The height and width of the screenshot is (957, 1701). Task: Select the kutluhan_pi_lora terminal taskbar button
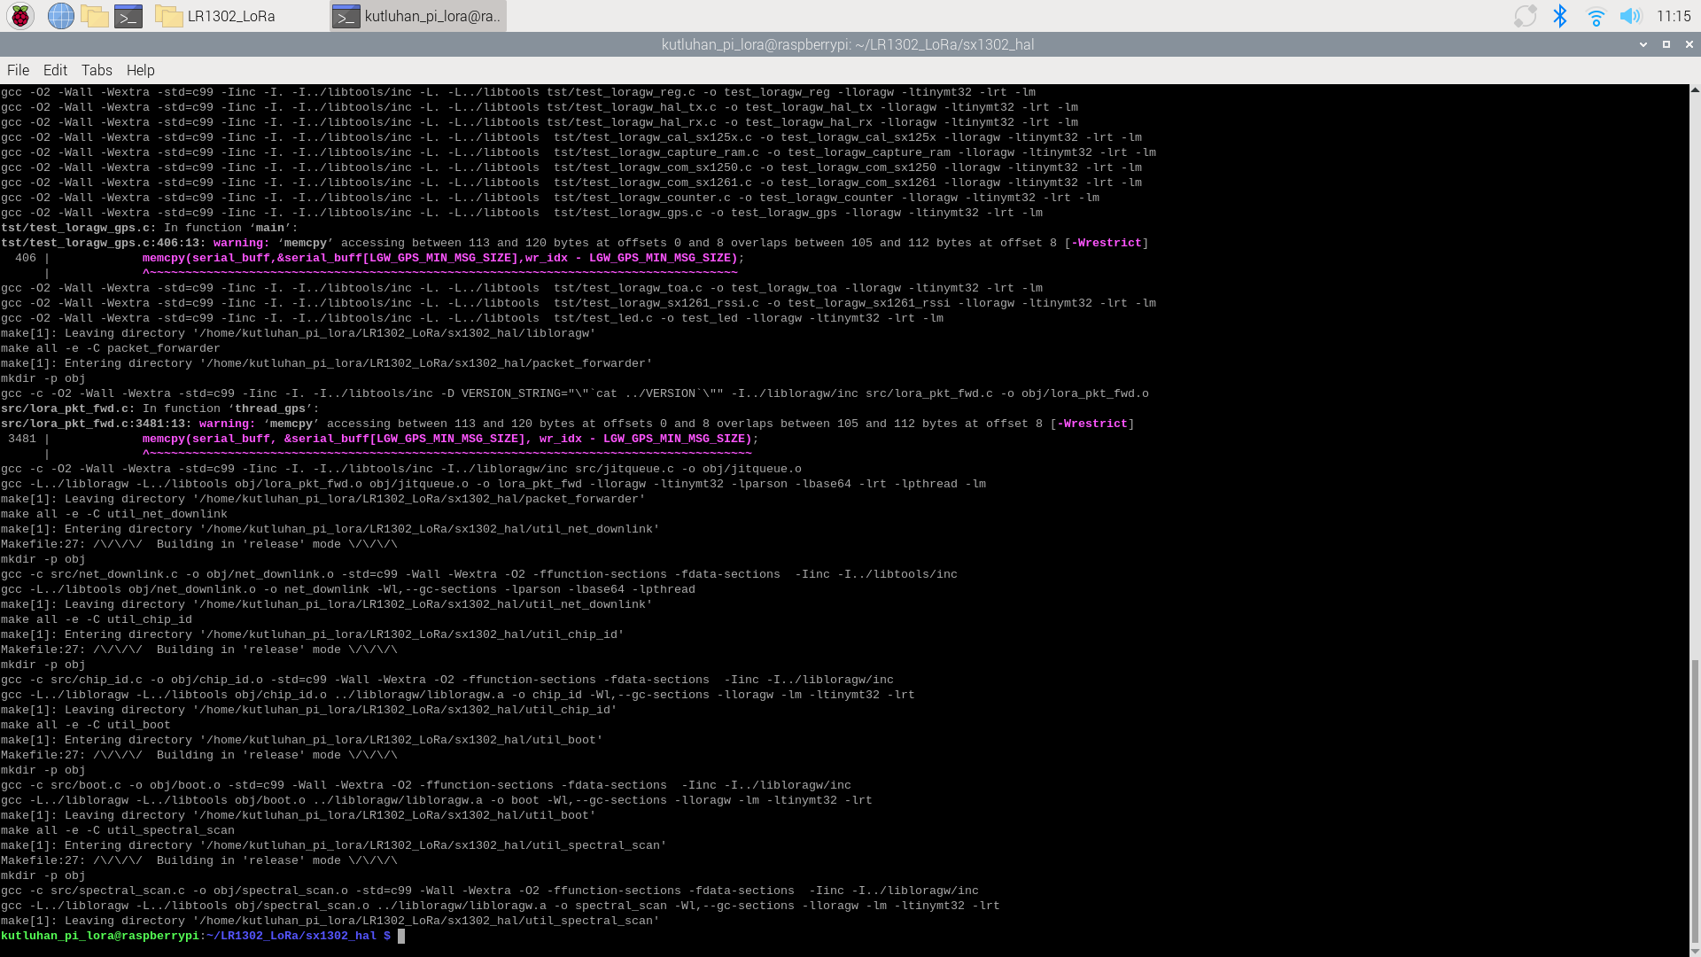[418, 16]
